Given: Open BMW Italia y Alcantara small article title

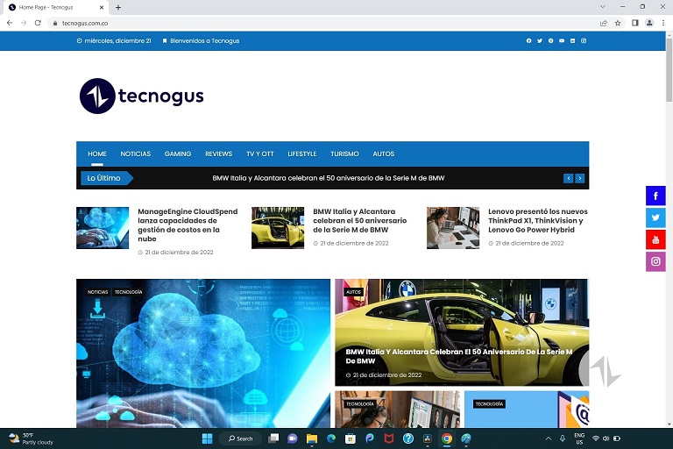Looking at the screenshot, I should click(x=359, y=220).
